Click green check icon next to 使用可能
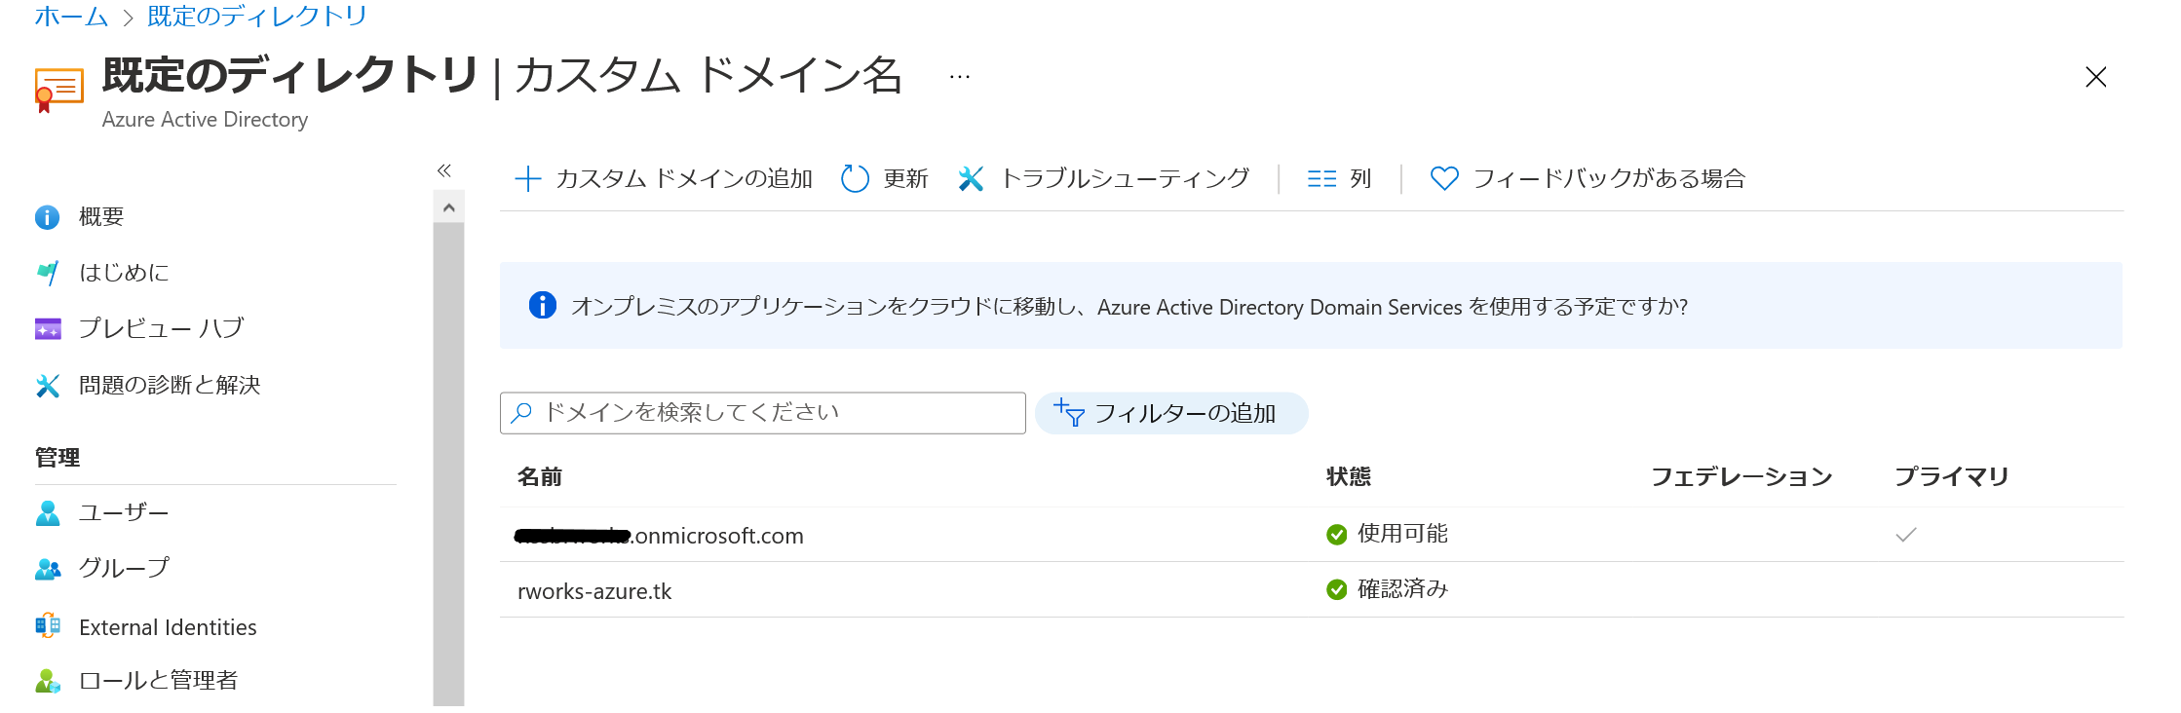The height and width of the screenshot is (713, 2181). point(1337,534)
